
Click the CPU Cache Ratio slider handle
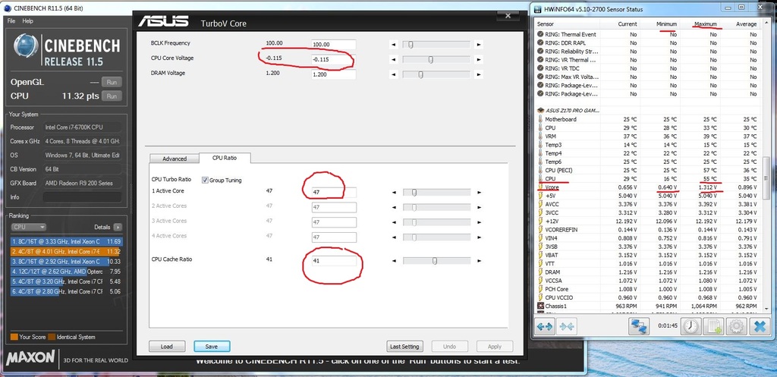pyautogui.click(x=435, y=261)
